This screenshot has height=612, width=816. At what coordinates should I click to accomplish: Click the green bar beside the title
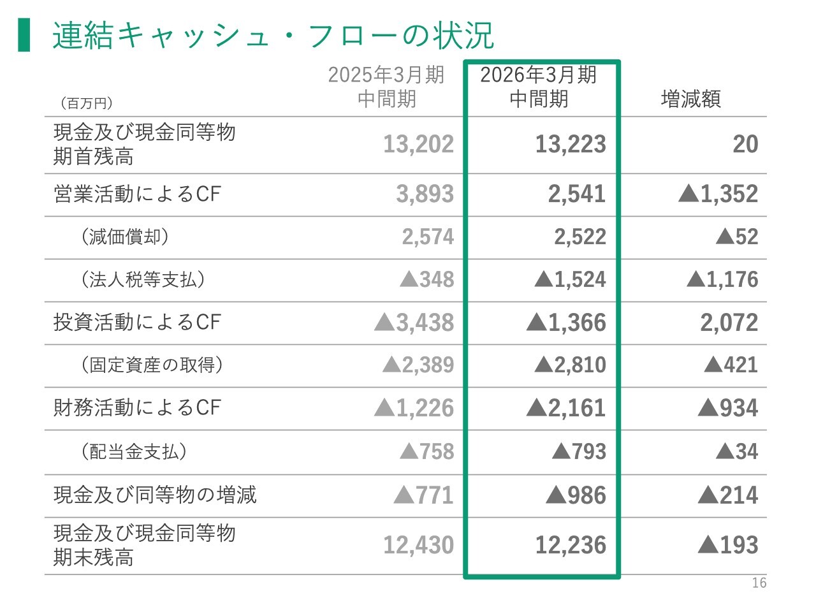point(24,35)
